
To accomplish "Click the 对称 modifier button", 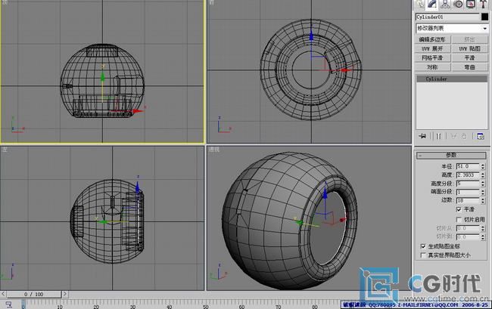I will pos(432,67).
